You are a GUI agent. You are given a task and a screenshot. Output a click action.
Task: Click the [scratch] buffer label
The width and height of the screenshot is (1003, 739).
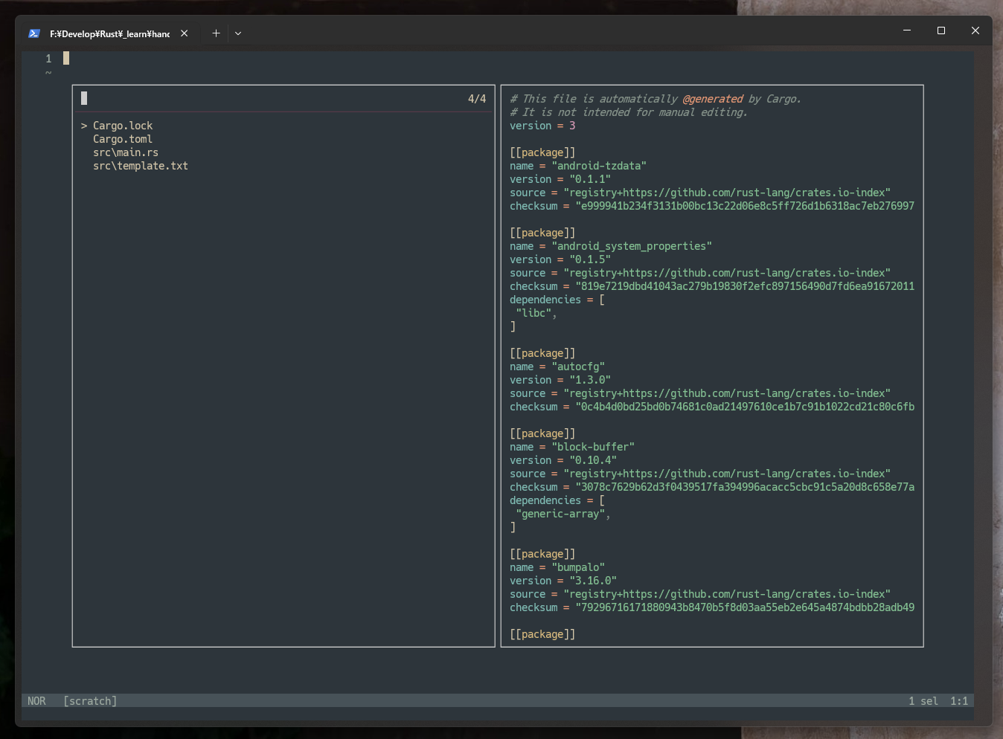tap(90, 700)
